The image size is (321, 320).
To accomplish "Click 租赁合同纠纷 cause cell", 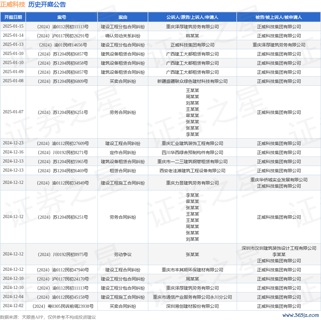I will (x=123, y=171).
